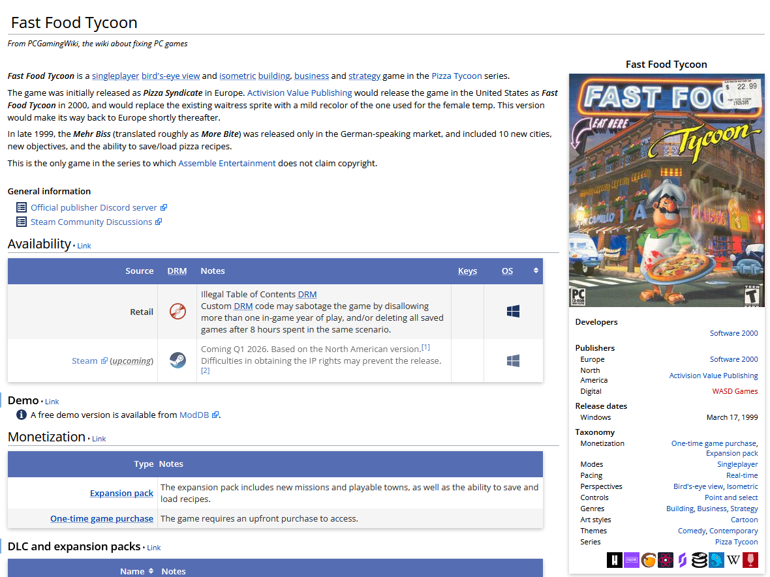Screen dimensions: 770x577
Task: Click the Keys column header
Action: point(467,271)
